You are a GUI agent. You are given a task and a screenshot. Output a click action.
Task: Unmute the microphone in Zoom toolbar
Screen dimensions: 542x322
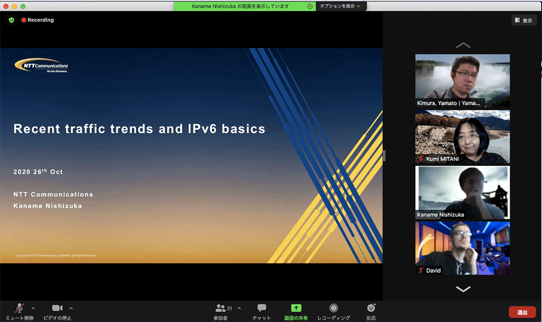pos(20,312)
